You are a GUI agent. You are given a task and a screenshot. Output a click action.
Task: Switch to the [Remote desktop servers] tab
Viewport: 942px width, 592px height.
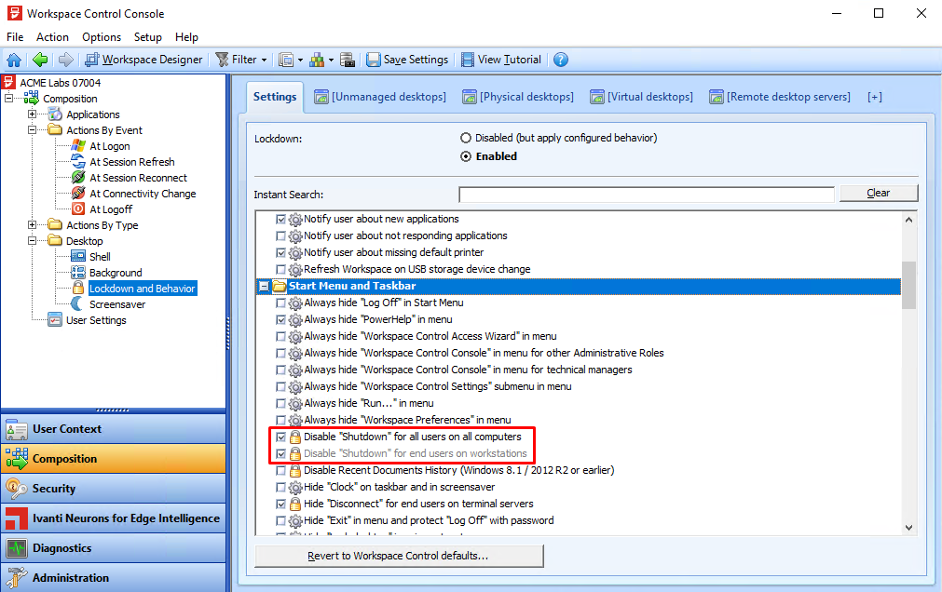click(780, 97)
